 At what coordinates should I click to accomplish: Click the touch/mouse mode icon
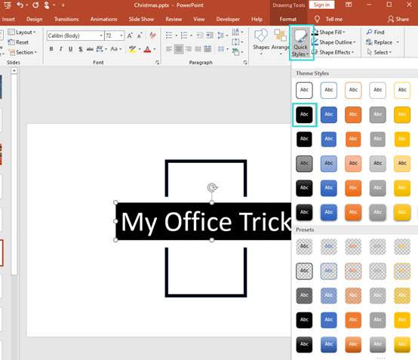[x=47, y=5]
